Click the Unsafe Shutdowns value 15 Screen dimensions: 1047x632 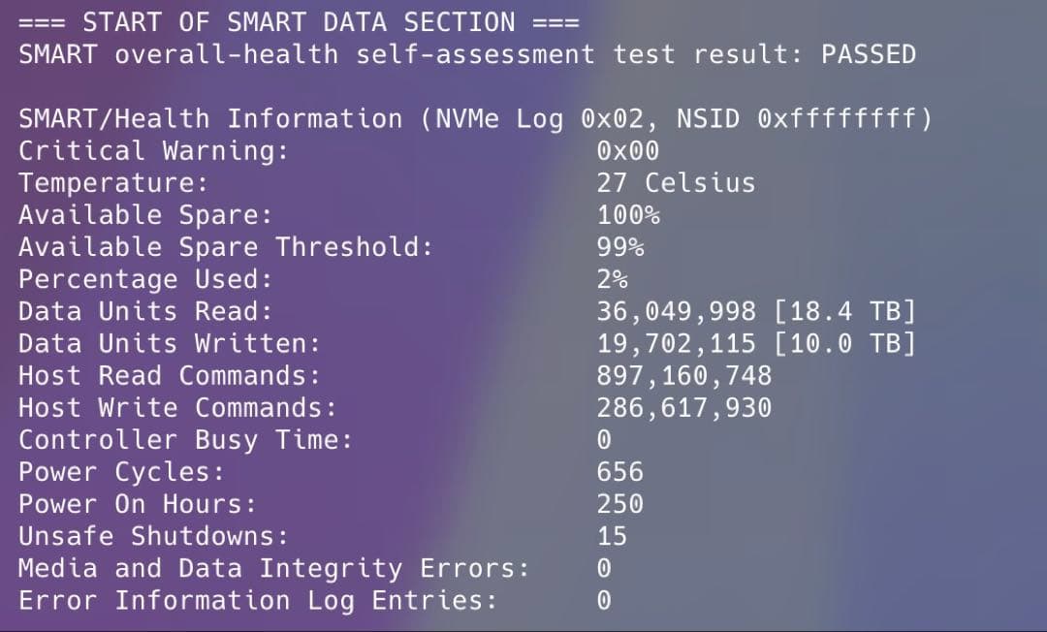(x=613, y=536)
